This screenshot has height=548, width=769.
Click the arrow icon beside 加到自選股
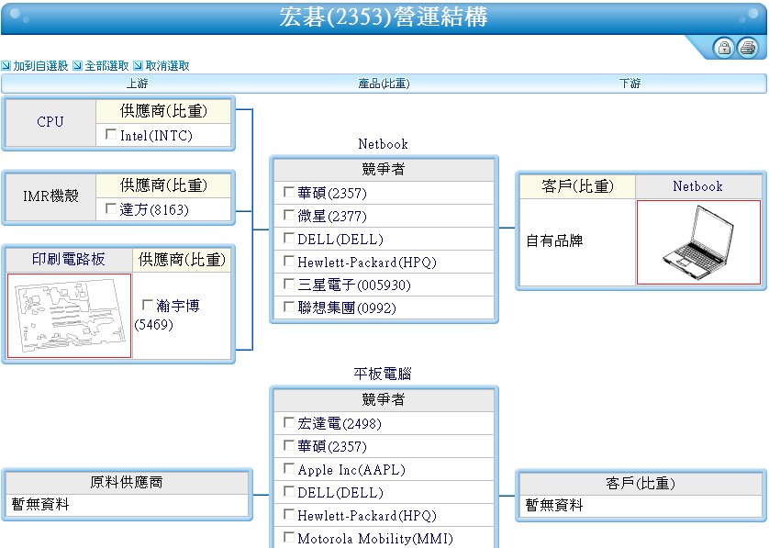[6, 66]
